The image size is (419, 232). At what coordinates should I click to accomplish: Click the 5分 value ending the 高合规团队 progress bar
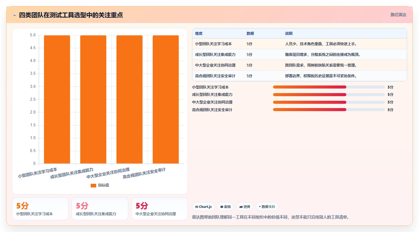click(x=390, y=110)
